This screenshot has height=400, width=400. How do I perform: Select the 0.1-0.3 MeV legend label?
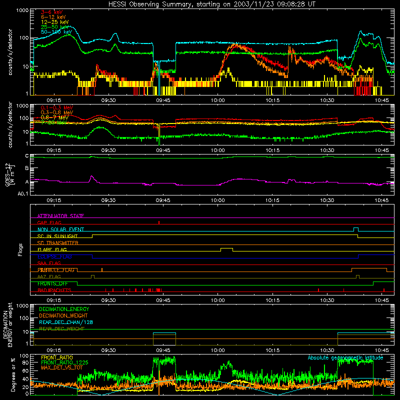(x=56, y=107)
